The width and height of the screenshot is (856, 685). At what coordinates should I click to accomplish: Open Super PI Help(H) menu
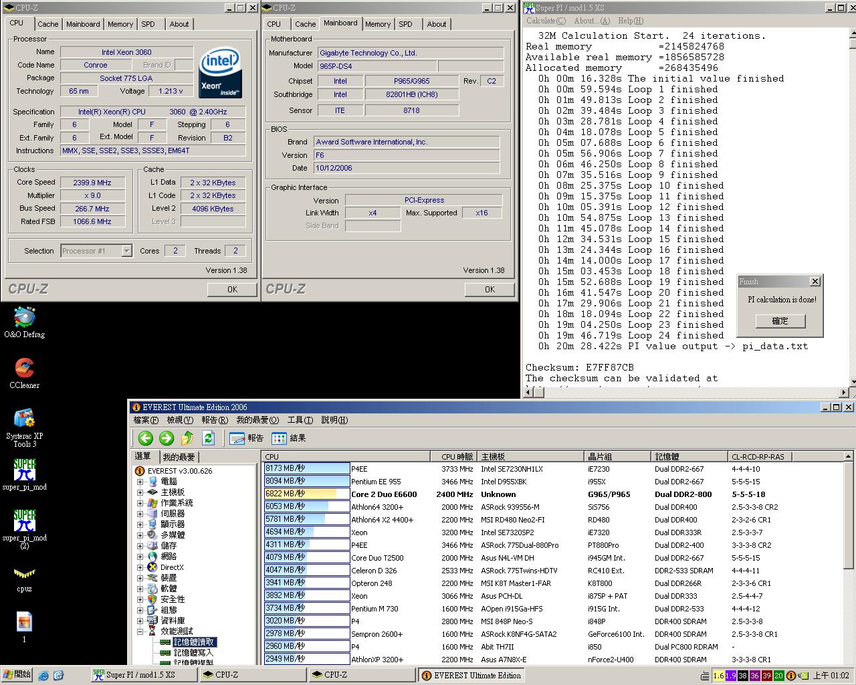pyautogui.click(x=631, y=21)
